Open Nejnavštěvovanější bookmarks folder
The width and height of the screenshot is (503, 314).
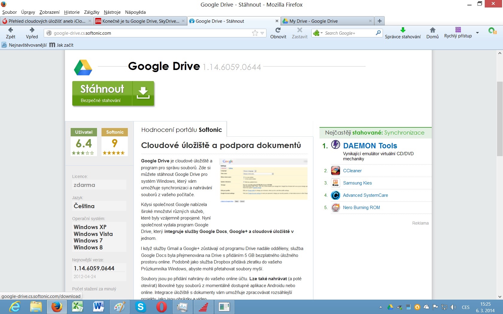24,45
